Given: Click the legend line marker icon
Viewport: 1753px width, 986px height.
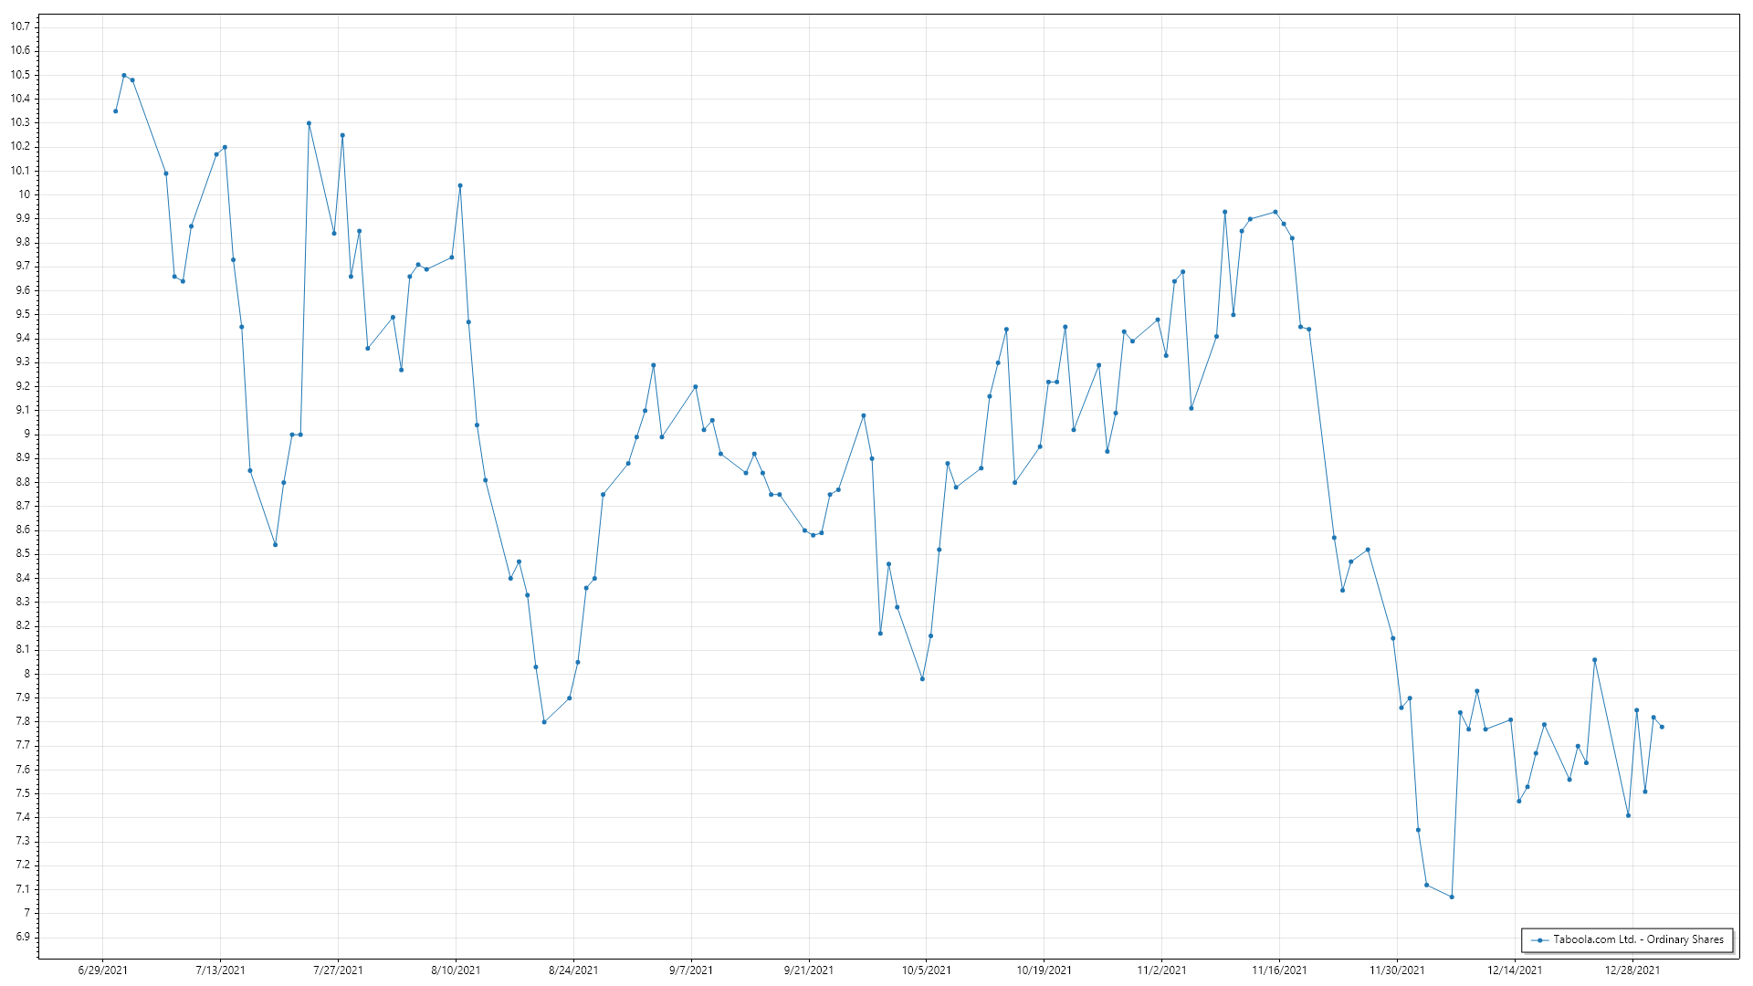Looking at the screenshot, I should [1540, 939].
